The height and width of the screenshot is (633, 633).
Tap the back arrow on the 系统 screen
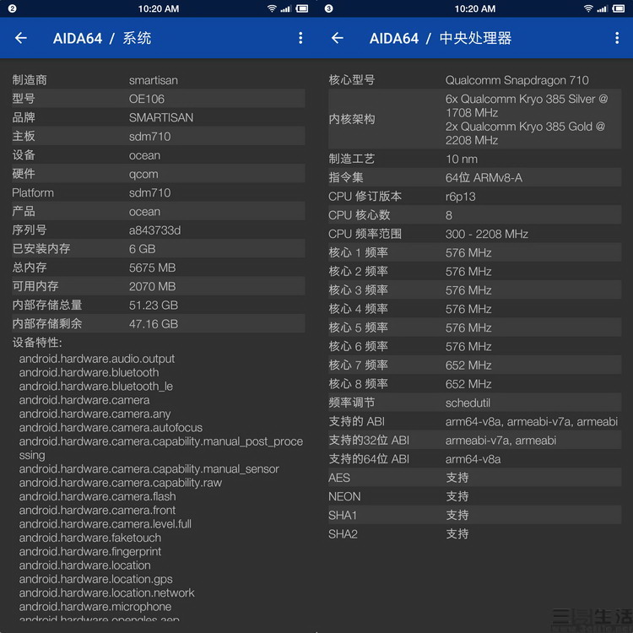(x=21, y=38)
